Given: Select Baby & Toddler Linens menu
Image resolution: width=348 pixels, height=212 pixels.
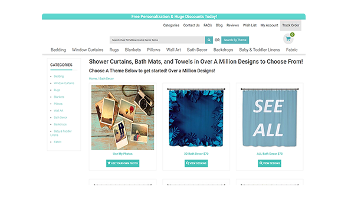Looking at the screenshot, I should [x=260, y=50].
